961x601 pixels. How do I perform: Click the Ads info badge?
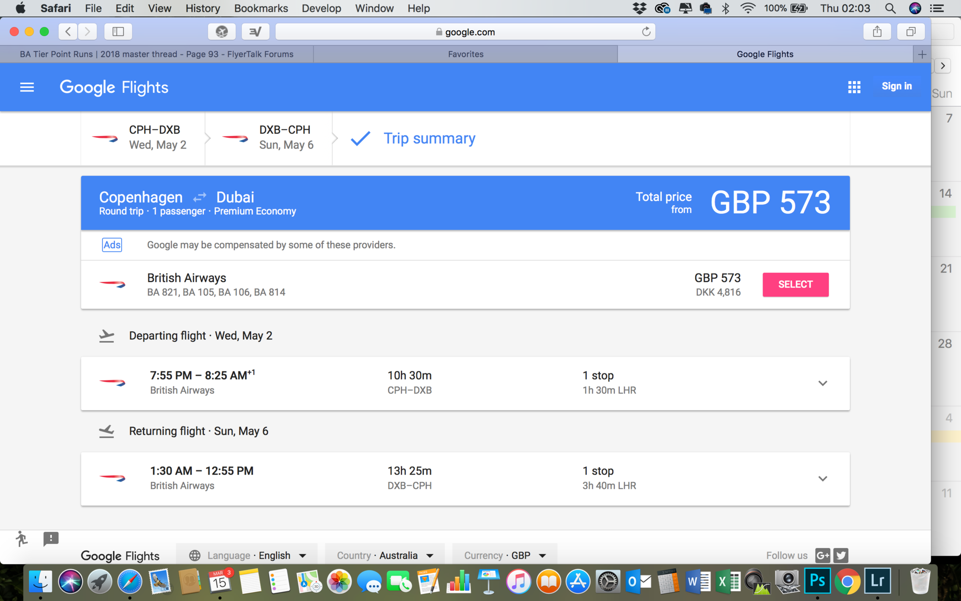pos(112,245)
